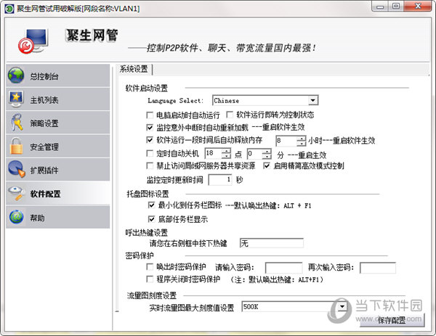Click the title bar application icon
The width and height of the screenshot is (436, 336).
tap(9, 9)
